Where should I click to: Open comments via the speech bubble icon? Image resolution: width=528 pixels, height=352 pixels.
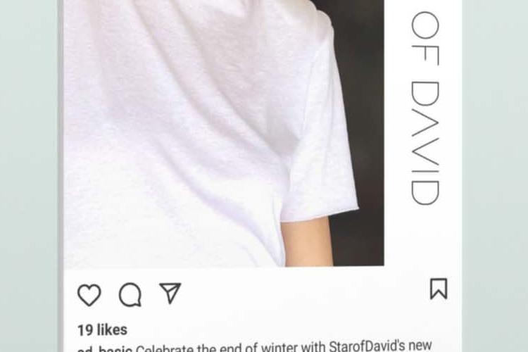click(130, 295)
